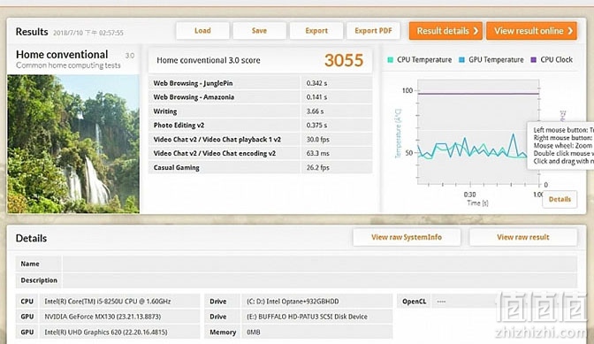The height and width of the screenshot is (344, 594).
Task: Click the Details section heading
Action: [x=31, y=238]
